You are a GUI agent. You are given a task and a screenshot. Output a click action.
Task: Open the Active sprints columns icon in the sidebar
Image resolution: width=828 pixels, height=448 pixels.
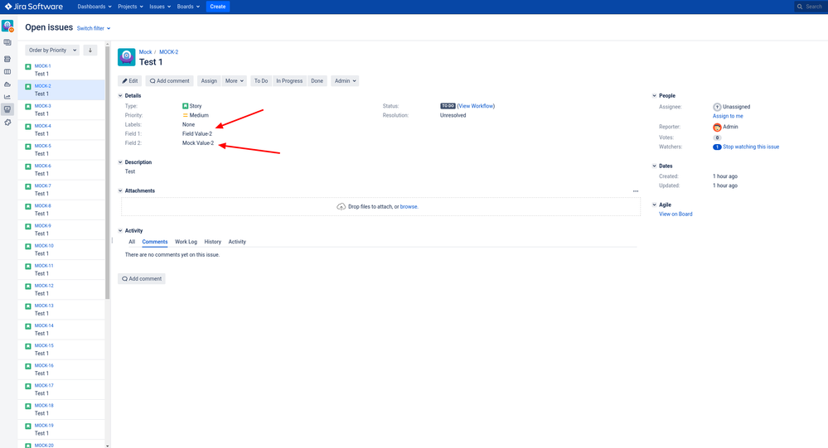(x=7, y=72)
